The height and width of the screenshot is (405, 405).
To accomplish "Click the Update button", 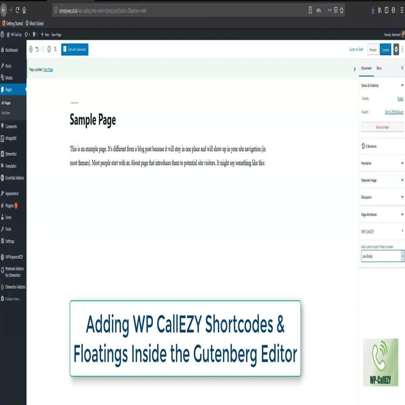I will (x=385, y=49).
